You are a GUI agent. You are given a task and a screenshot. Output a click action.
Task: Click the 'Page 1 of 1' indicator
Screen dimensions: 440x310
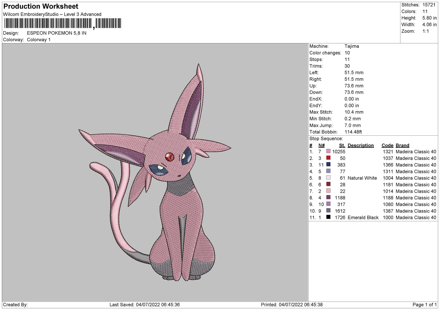pyautogui.click(x=425, y=305)
